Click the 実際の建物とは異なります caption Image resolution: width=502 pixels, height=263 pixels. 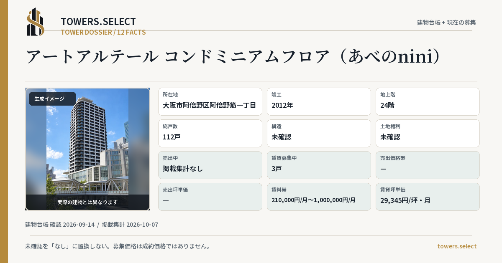coord(87,202)
